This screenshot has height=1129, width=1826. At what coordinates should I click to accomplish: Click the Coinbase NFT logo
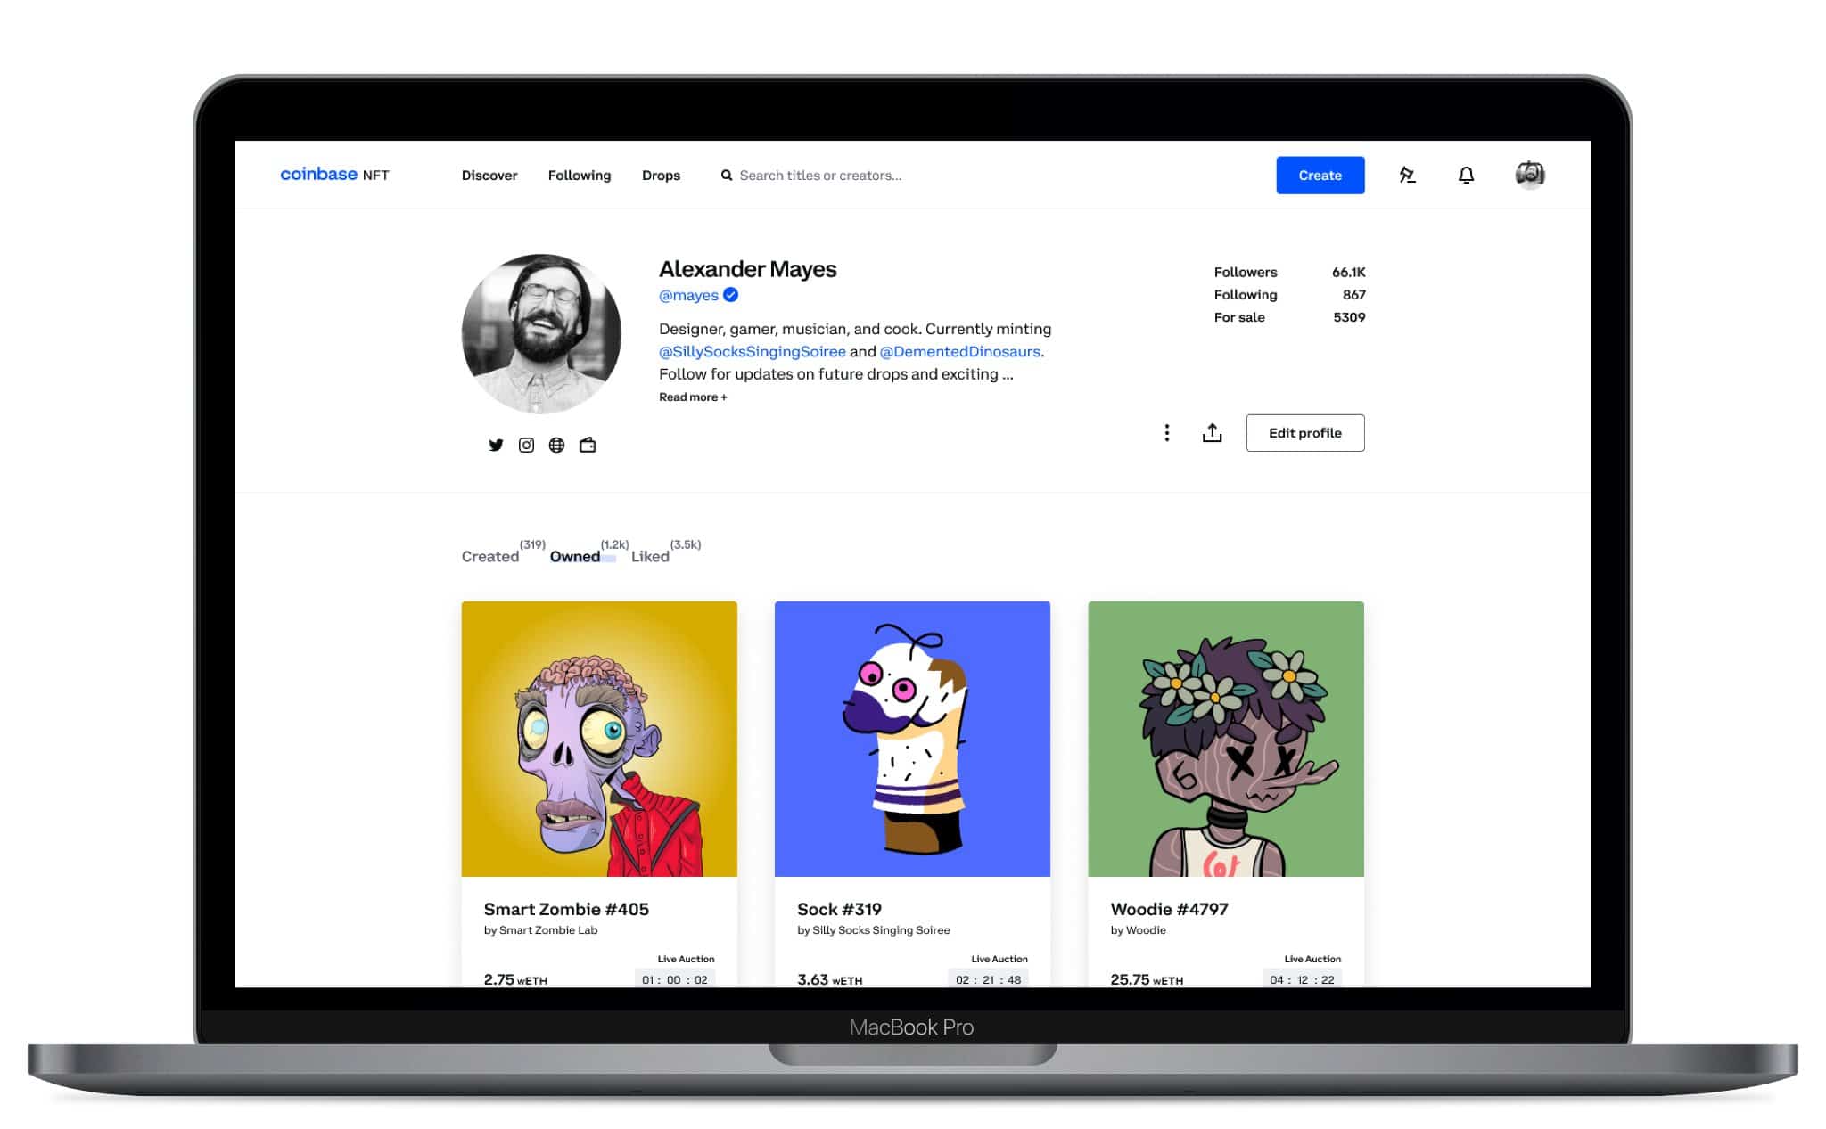click(x=335, y=175)
